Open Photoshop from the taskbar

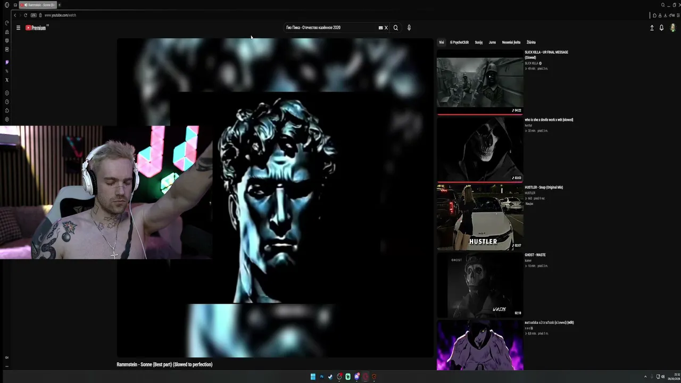pyautogui.click(x=321, y=377)
